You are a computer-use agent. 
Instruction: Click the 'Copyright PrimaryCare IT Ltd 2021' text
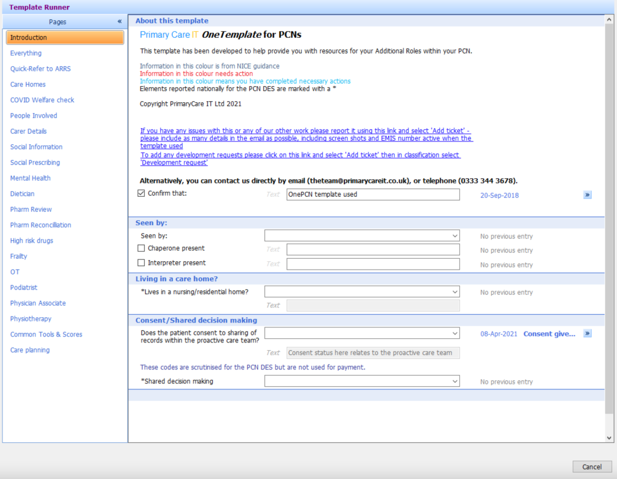[190, 104]
